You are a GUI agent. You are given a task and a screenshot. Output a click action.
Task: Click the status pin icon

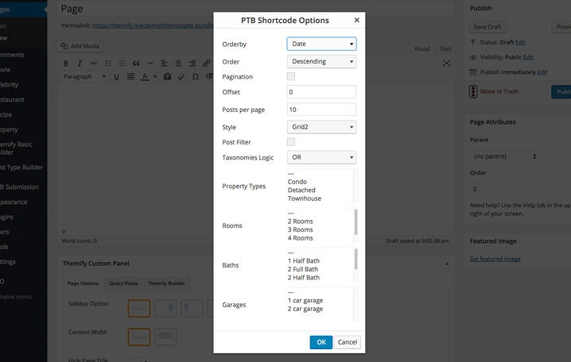pyautogui.click(x=473, y=43)
